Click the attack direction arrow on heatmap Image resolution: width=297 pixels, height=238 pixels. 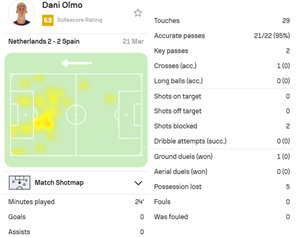tap(76, 63)
